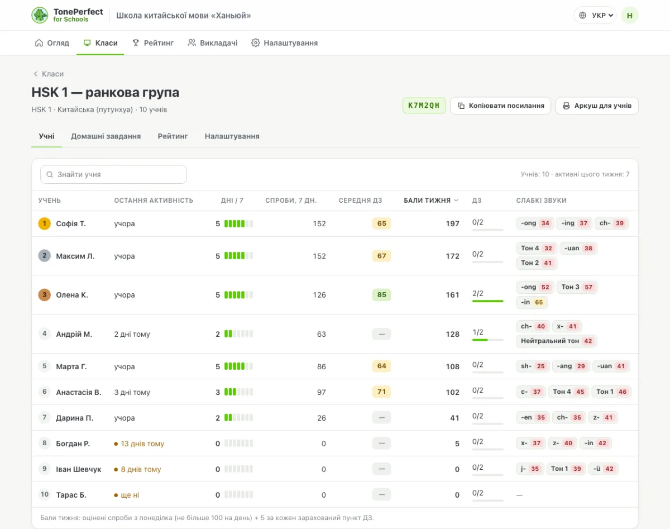Click Дарина П. student name
The height and width of the screenshot is (529, 670).
[75, 418]
